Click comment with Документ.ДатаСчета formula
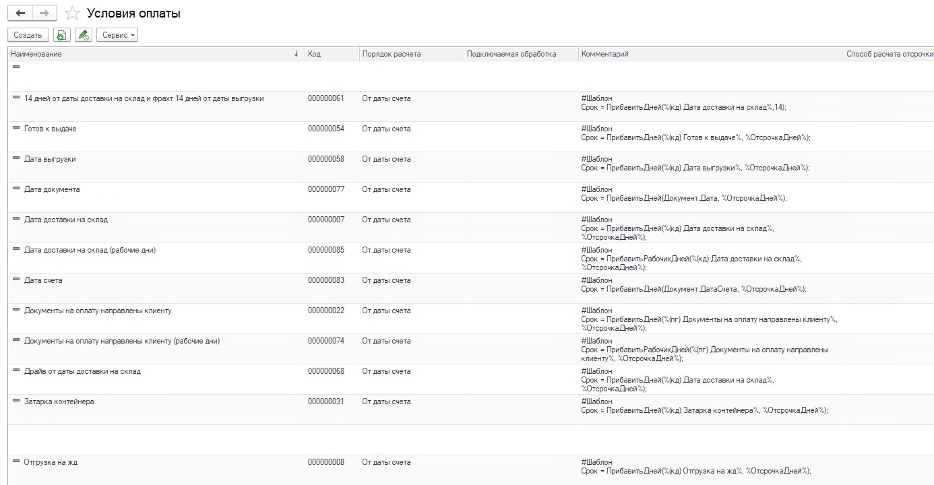Image resolution: width=934 pixels, height=485 pixels. coord(693,285)
